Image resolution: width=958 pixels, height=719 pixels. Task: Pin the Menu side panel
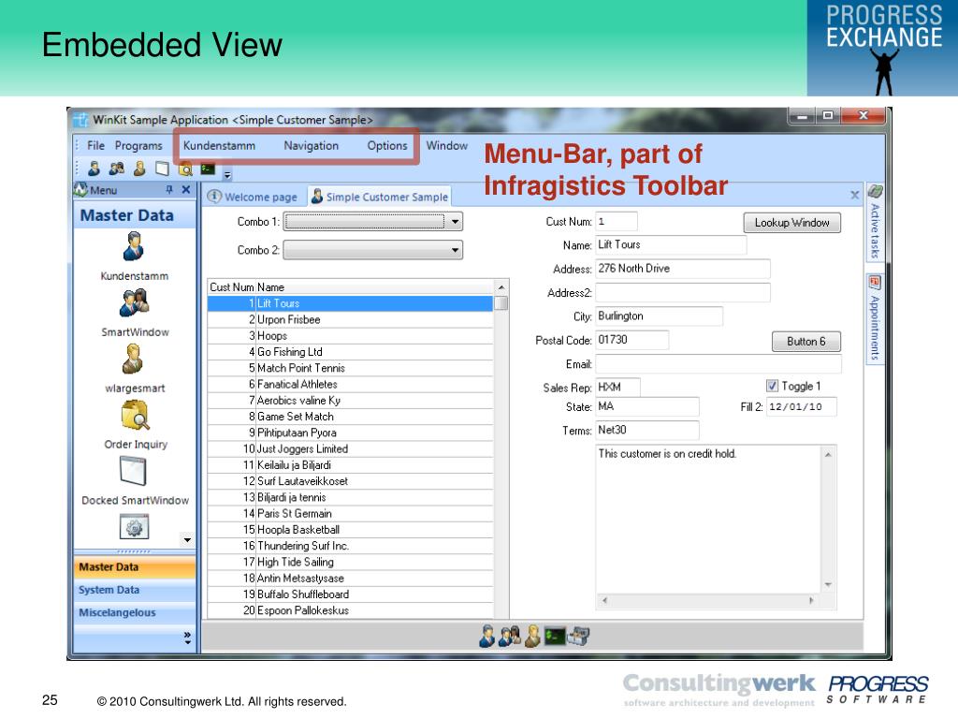170,190
